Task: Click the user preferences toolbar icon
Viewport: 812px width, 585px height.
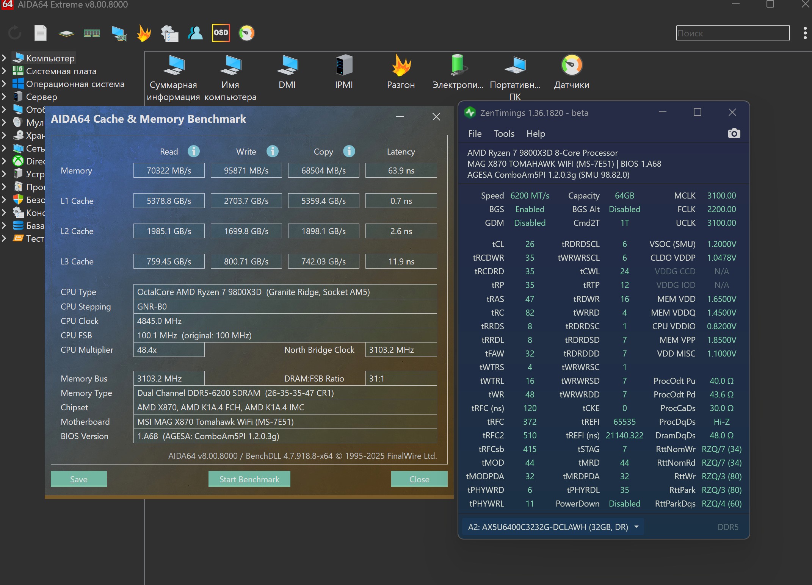Action: [x=195, y=33]
